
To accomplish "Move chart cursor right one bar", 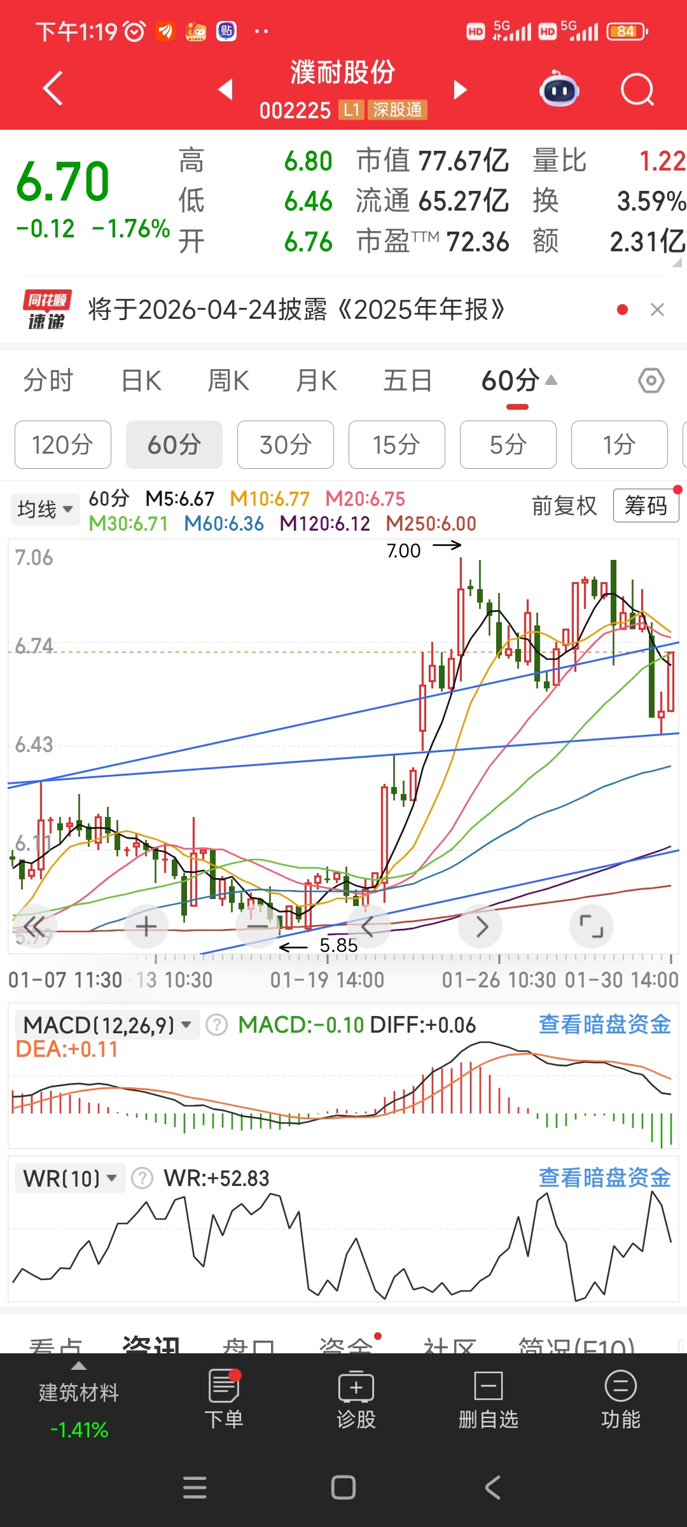I will pos(480,926).
